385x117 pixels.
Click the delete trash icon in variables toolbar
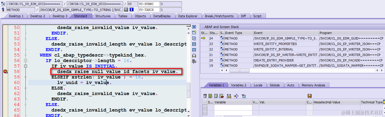[x=205, y=96]
